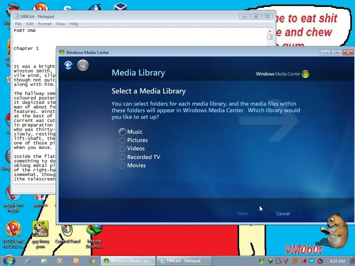Click the Media Center title bar icon
This screenshot has width=355, height=266.
pyautogui.click(x=62, y=52)
